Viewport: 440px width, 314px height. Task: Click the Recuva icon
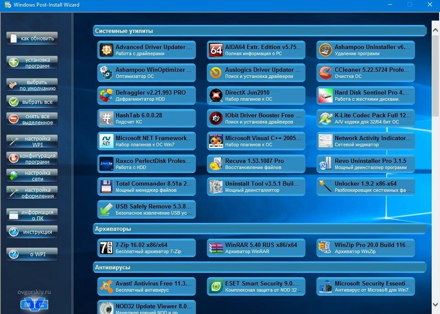pyautogui.click(x=216, y=164)
